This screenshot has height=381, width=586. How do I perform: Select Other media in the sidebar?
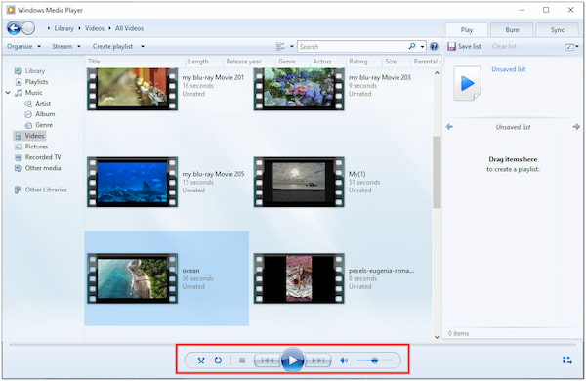[43, 168]
